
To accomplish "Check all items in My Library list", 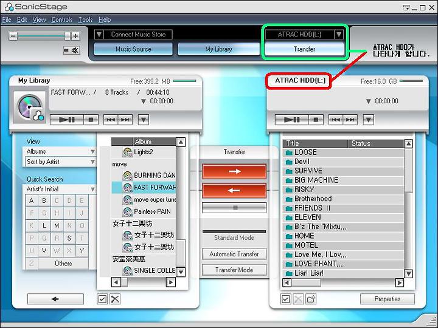I will tap(102, 299).
